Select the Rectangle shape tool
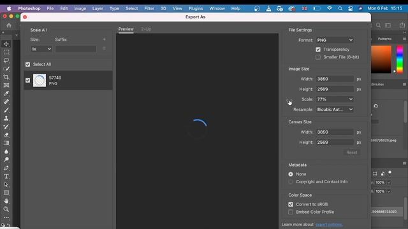 6,193
